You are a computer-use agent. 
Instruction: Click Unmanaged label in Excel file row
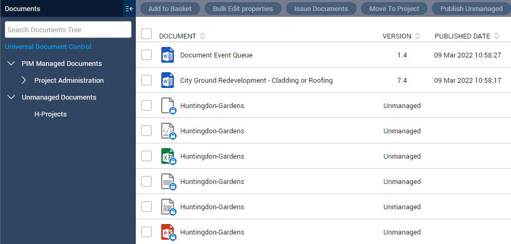pos(402,157)
